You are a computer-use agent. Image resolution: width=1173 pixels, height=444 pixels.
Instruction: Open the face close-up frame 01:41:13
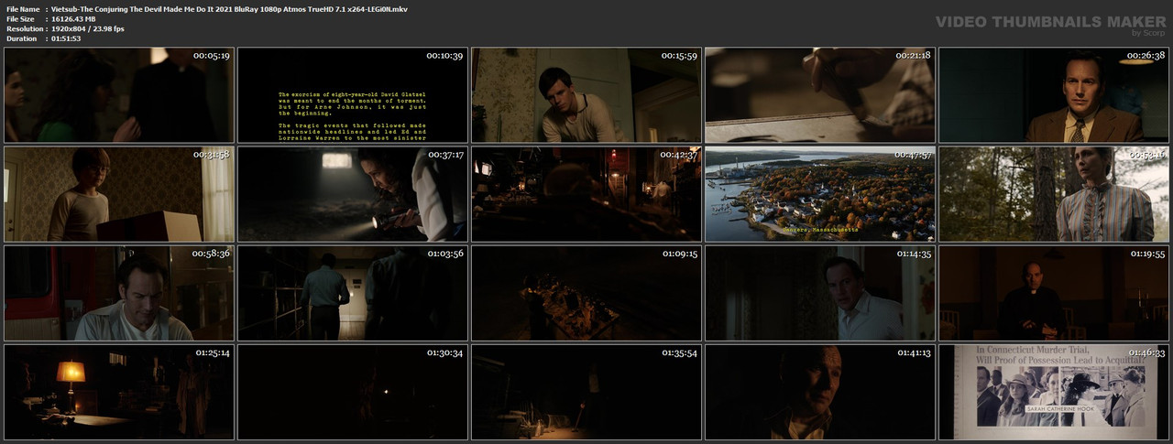820,392
